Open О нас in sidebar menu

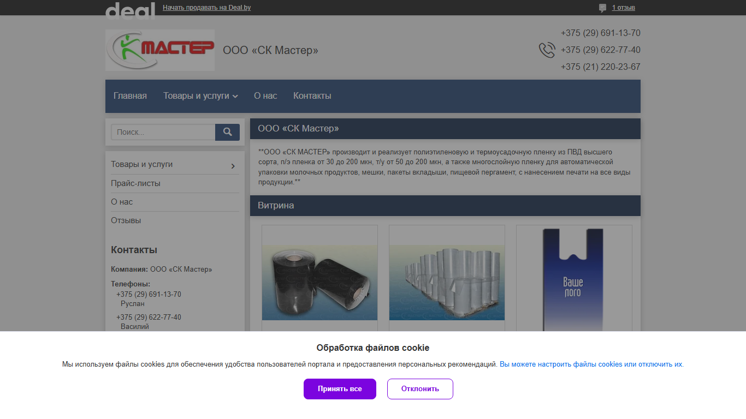(122, 202)
